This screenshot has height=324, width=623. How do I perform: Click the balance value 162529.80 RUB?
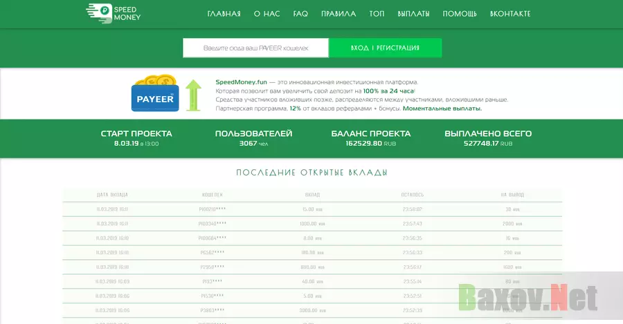coord(371,144)
